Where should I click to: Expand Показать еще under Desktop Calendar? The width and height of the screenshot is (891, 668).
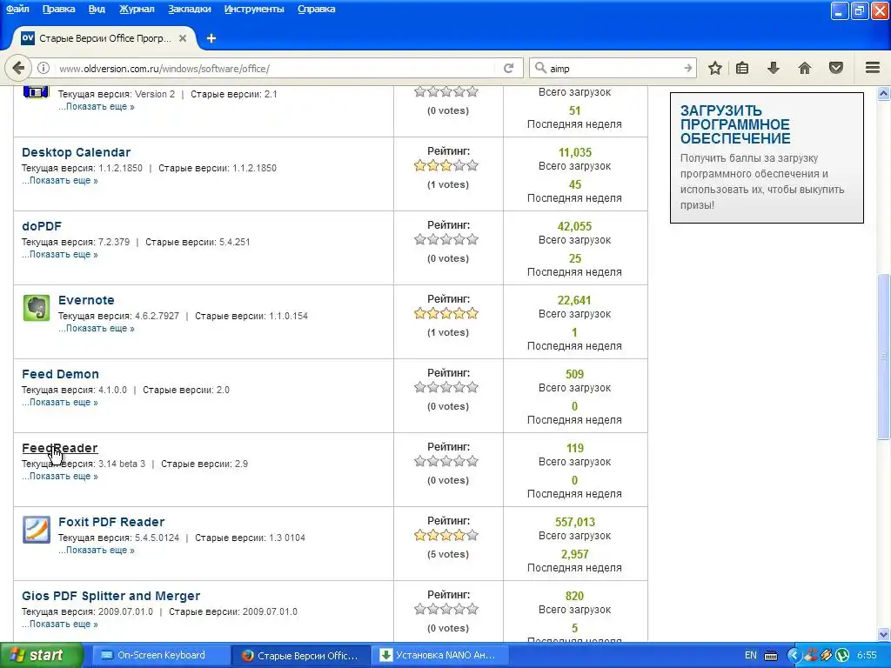(60, 181)
